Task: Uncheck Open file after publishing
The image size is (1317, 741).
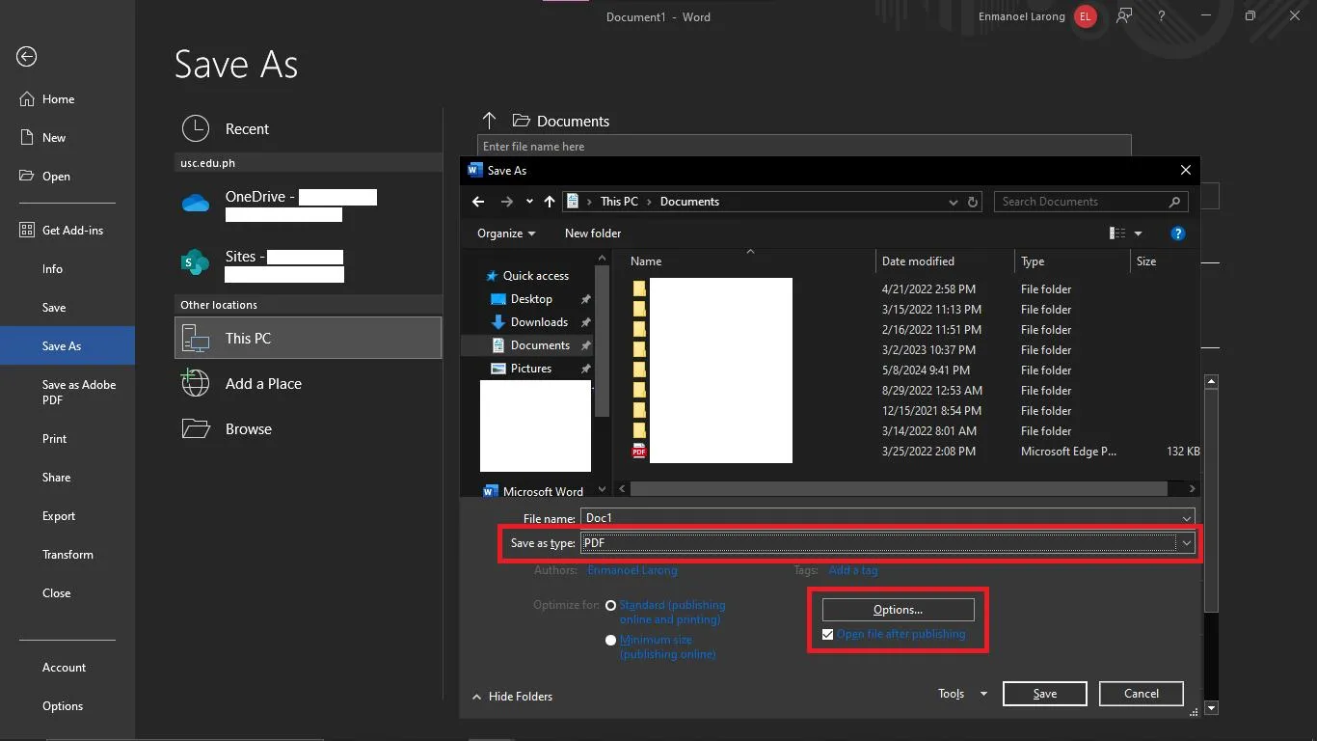Action: (x=827, y=634)
